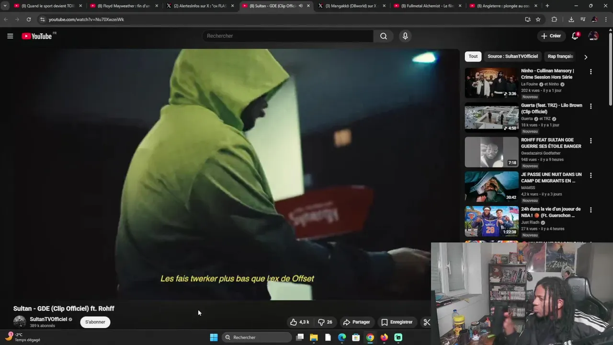Show more filter chips with right chevron

[x=585, y=57]
